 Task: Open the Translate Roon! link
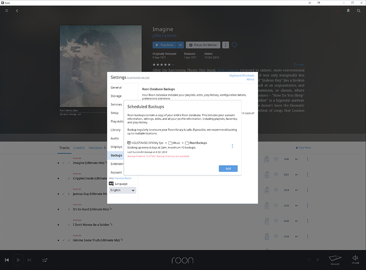(123, 178)
